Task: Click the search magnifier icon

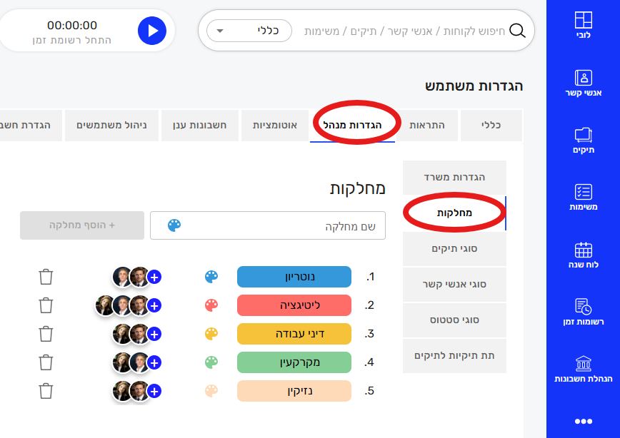Action: (516, 31)
